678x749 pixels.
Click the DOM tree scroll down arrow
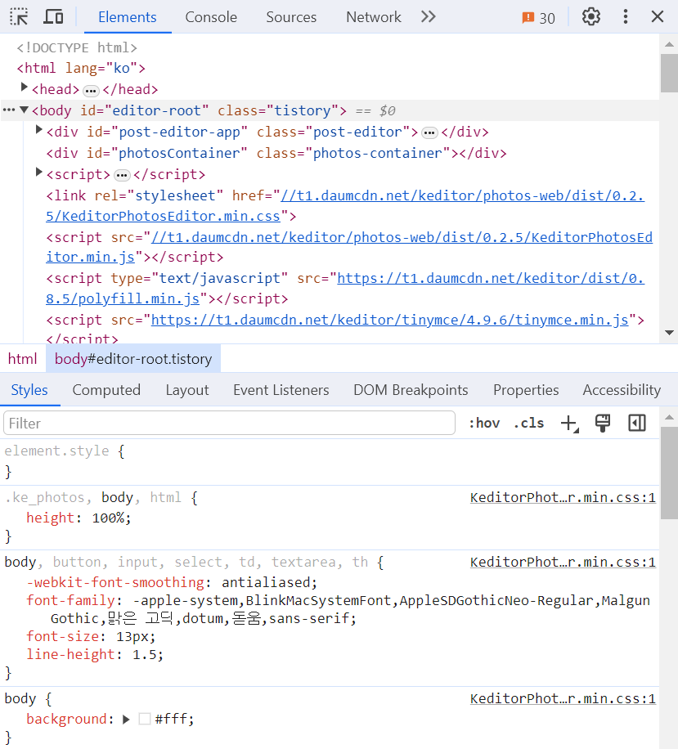pyautogui.click(x=669, y=333)
